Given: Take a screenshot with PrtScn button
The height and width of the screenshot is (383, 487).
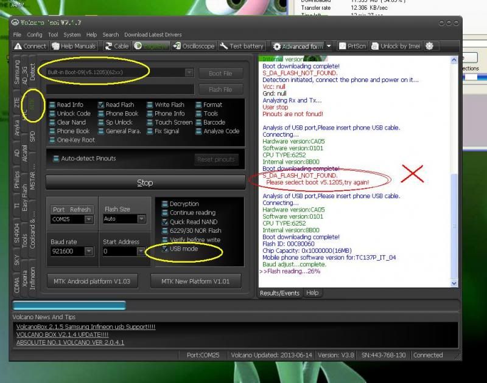Looking at the screenshot, I should pyautogui.click(x=352, y=46).
